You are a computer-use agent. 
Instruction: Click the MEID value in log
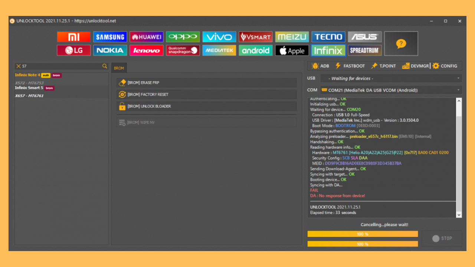[363, 164]
